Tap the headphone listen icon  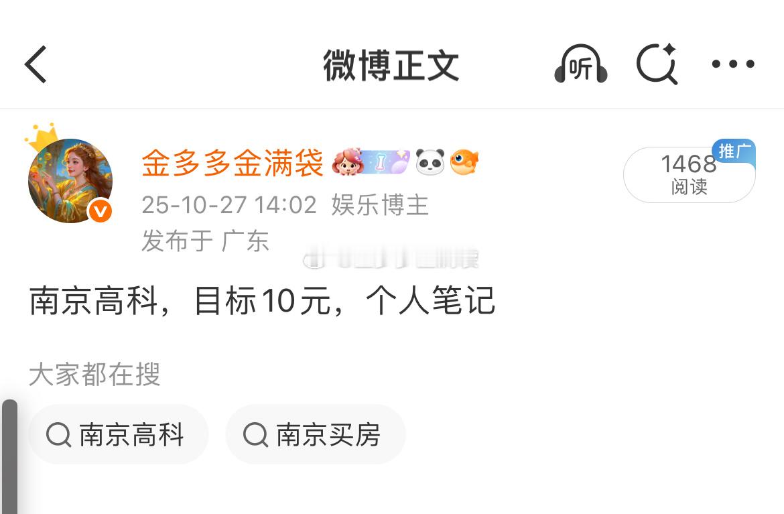[580, 64]
